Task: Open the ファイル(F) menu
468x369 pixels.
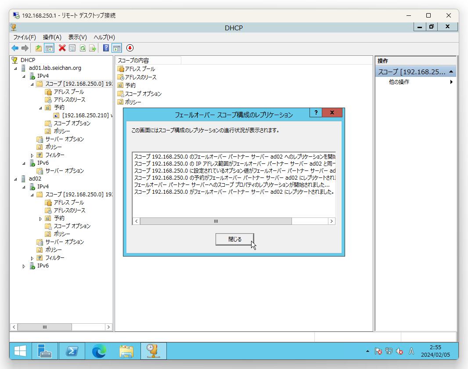Action: 25,37
